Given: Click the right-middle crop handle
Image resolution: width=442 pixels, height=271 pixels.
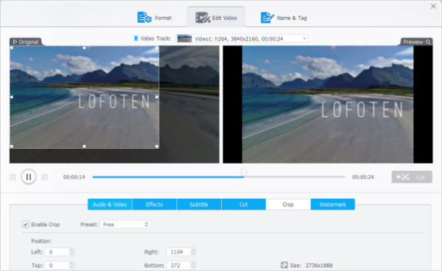Looking at the screenshot, I should pos(157,97).
